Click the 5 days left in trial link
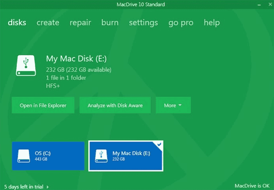This screenshot has height=190, width=274. click(x=24, y=187)
